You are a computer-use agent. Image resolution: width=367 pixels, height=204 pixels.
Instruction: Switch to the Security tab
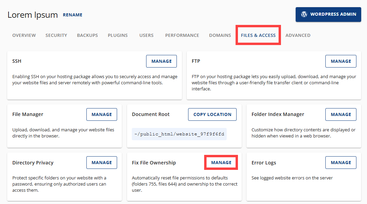pyautogui.click(x=56, y=35)
